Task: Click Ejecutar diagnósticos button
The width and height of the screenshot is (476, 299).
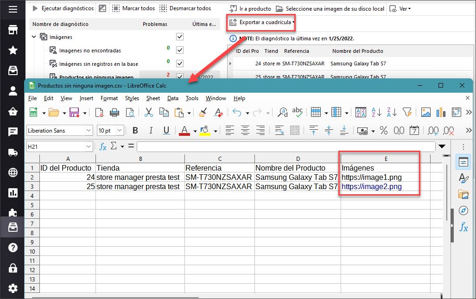Action: pos(63,8)
